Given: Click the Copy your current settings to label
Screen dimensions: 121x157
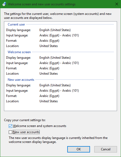Looking at the screenshot, I should 25,120.
